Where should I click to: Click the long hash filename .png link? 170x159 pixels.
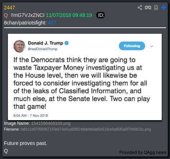tap(86, 130)
